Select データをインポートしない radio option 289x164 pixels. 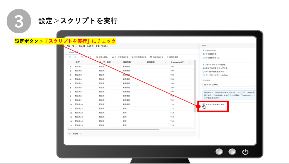coord(203,75)
